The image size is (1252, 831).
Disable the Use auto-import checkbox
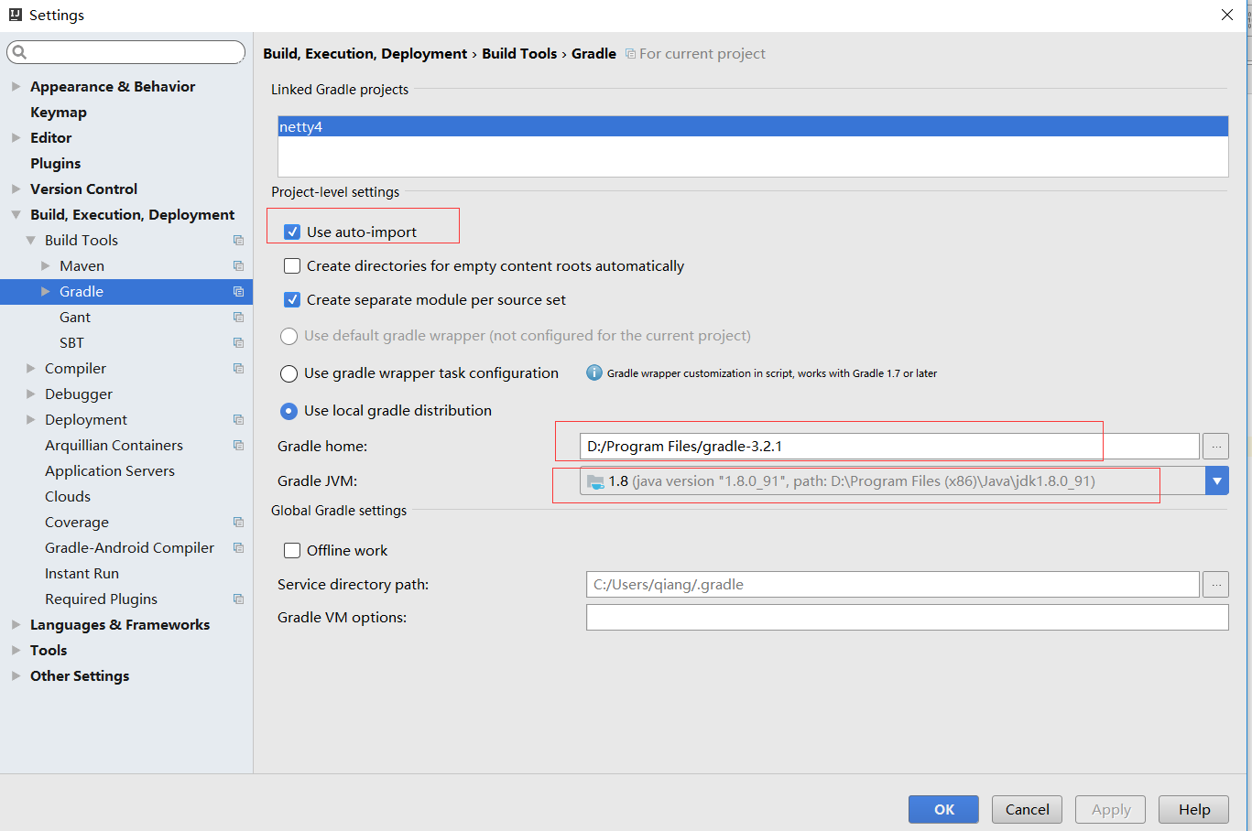[x=292, y=232]
